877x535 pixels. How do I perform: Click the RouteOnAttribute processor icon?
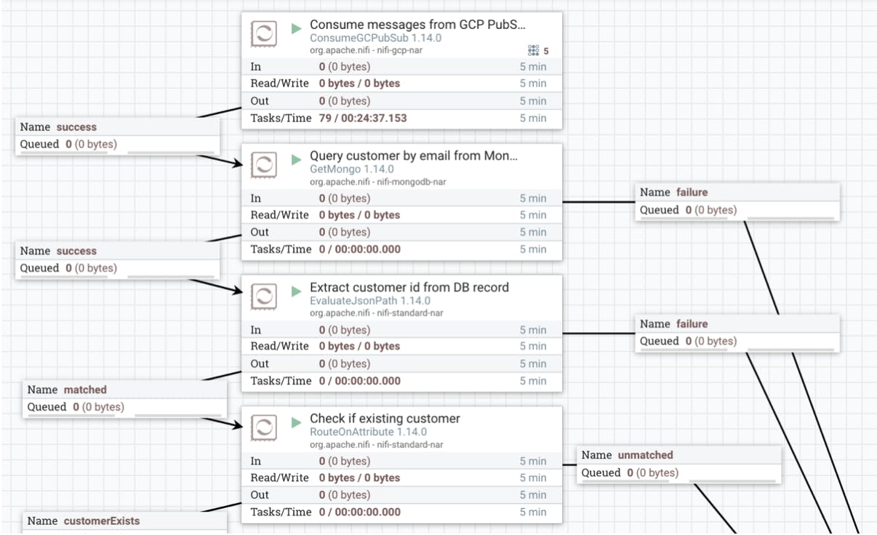pos(263,428)
